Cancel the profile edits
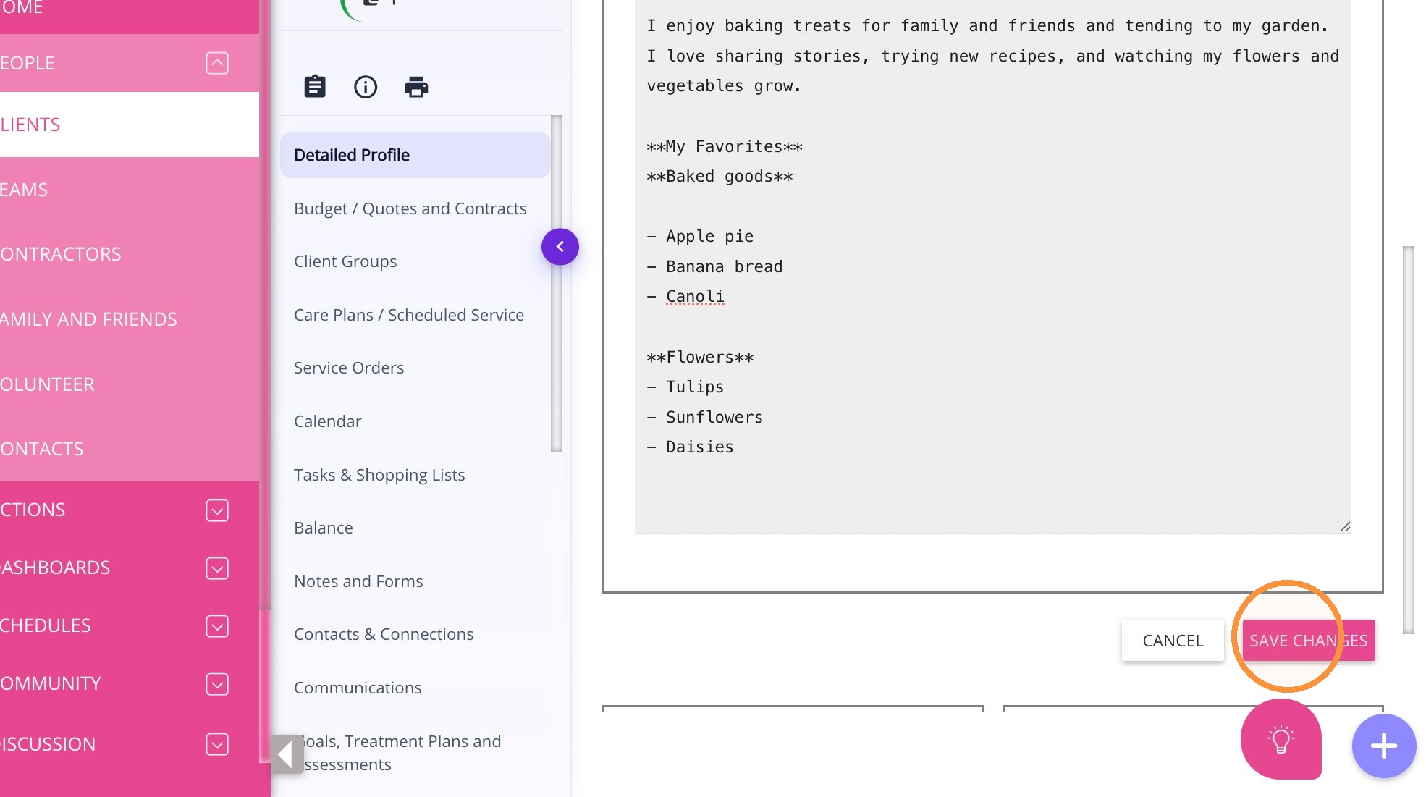The image size is (1426, 797). 1173,641
